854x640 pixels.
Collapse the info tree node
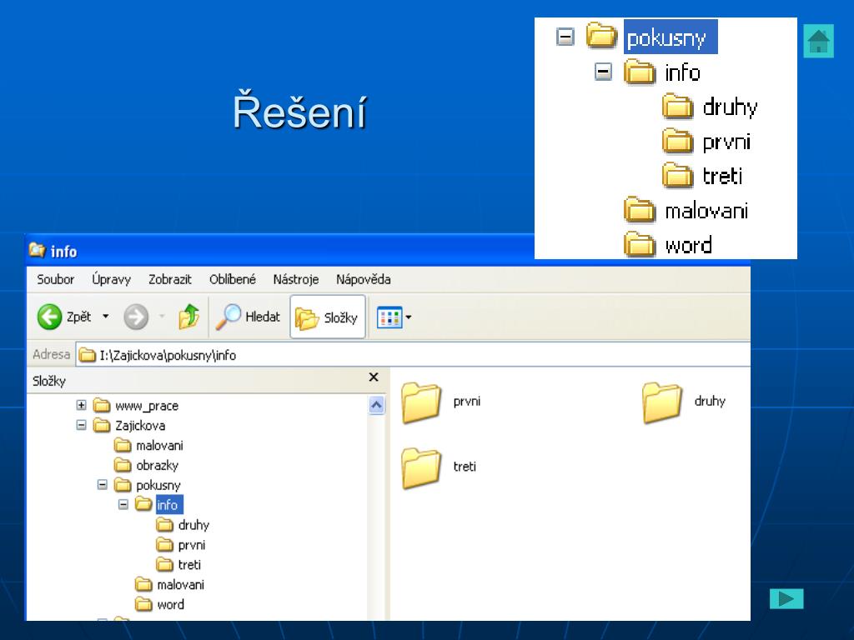pos(123,505)
